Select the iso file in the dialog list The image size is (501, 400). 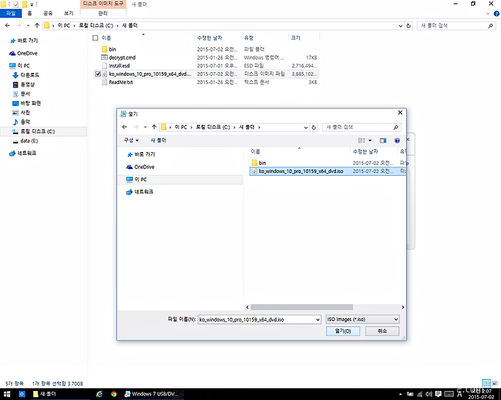coord(328,172)
